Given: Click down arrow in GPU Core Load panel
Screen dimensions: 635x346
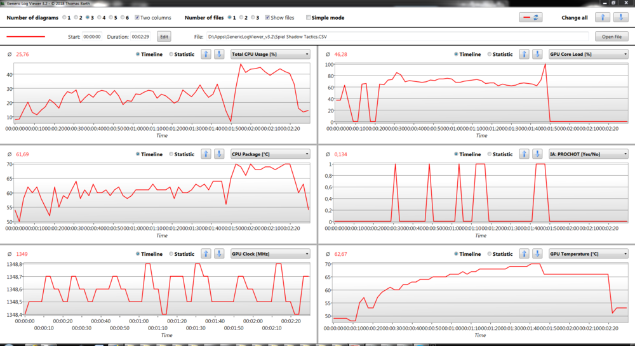Looking at the screenshot, I should (x=538, y=54).
